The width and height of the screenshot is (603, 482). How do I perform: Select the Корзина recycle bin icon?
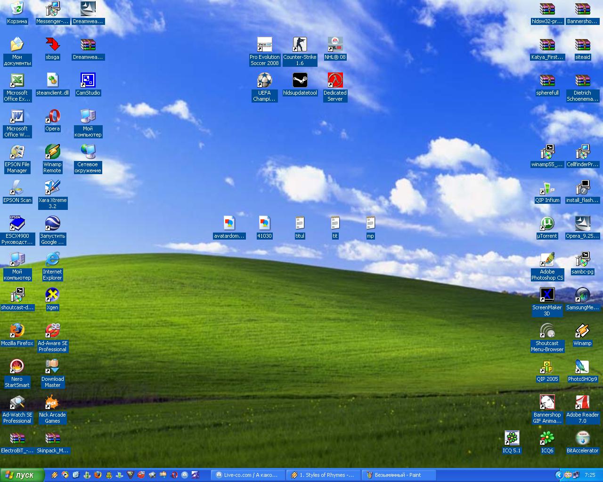[17, 9]
